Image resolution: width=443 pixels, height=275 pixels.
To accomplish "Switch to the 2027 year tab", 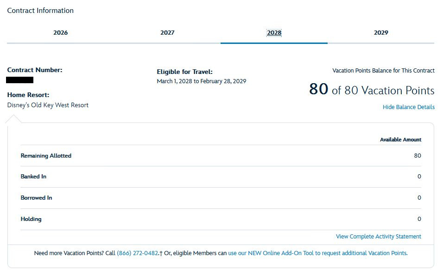I will 167,33.
